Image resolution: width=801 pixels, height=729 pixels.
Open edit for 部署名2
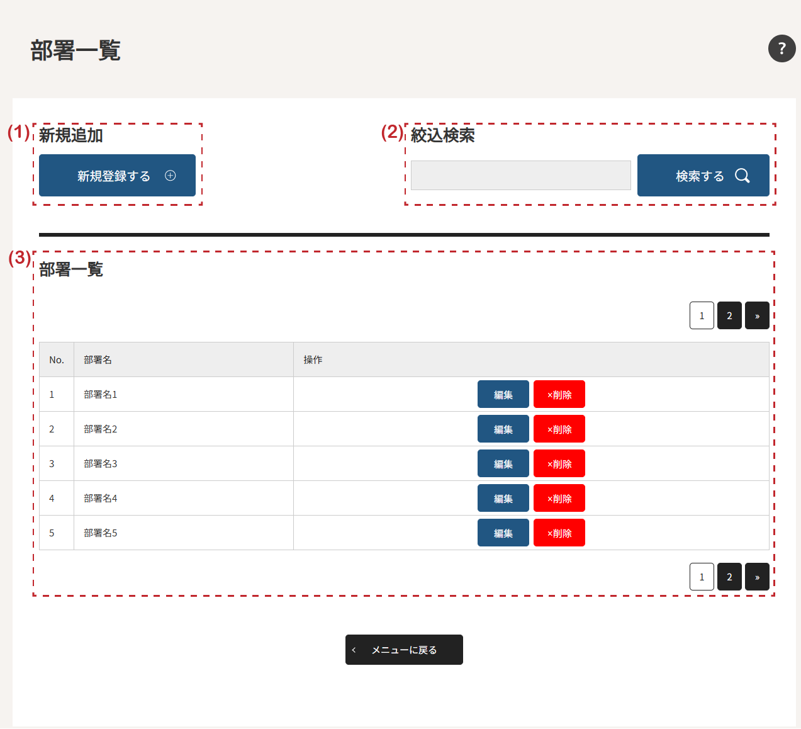click(x=503, y=429)
